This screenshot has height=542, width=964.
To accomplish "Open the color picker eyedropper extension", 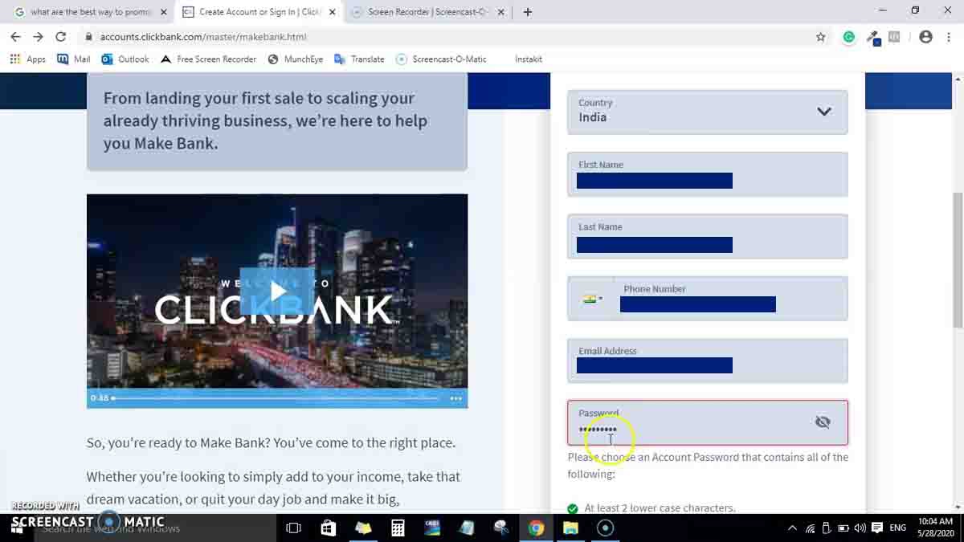I will [873, 37].
